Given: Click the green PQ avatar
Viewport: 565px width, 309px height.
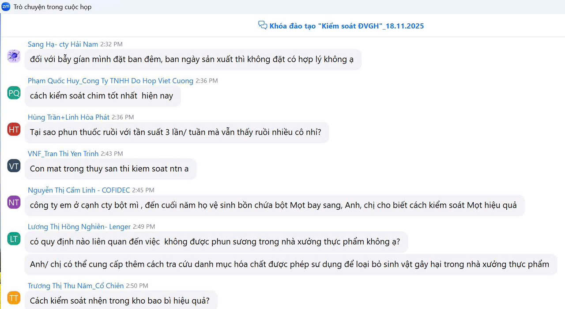Looking at the screenshot, I should click(14, 93).
